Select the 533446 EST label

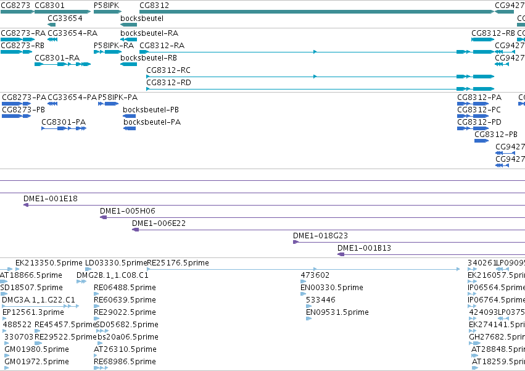[321, 300]
